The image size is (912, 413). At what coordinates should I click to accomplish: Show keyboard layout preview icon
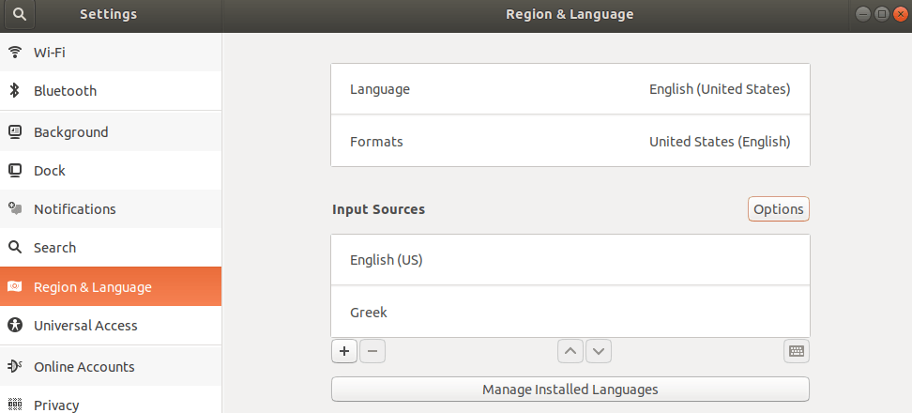796,351
